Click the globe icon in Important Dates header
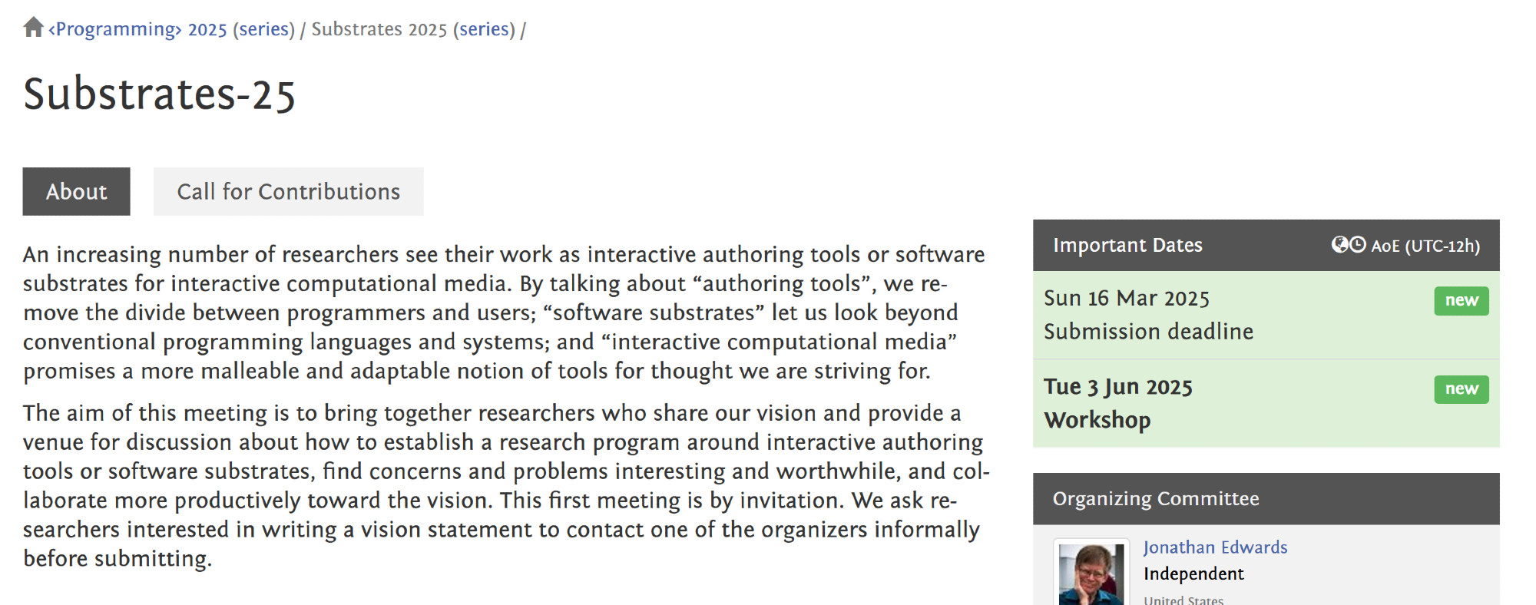 coord(1339,245)
